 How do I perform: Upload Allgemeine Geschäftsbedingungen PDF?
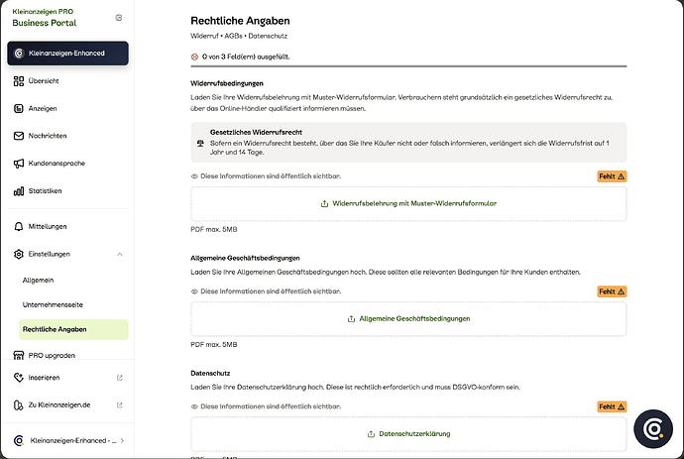click(x=408, y=319)
